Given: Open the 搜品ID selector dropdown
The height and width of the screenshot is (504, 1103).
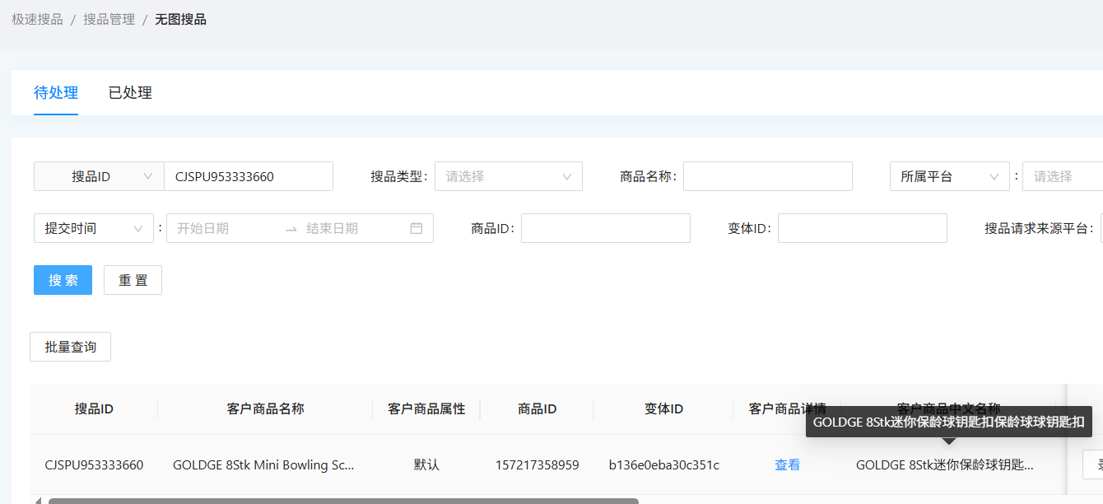Looking at the screenshot, I should [99, 176].
